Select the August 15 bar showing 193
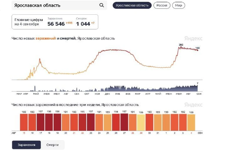This screenshot has width=226, height=150. click(x=24, y=122)
